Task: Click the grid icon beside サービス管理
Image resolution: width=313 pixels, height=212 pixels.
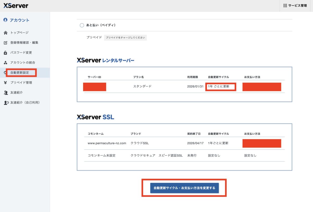Action: coord(285,5)
